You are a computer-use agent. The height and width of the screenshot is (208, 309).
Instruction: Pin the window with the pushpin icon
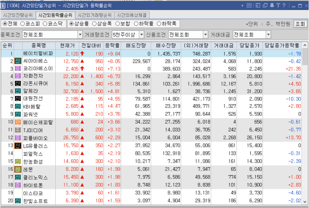tap(272, 5)
